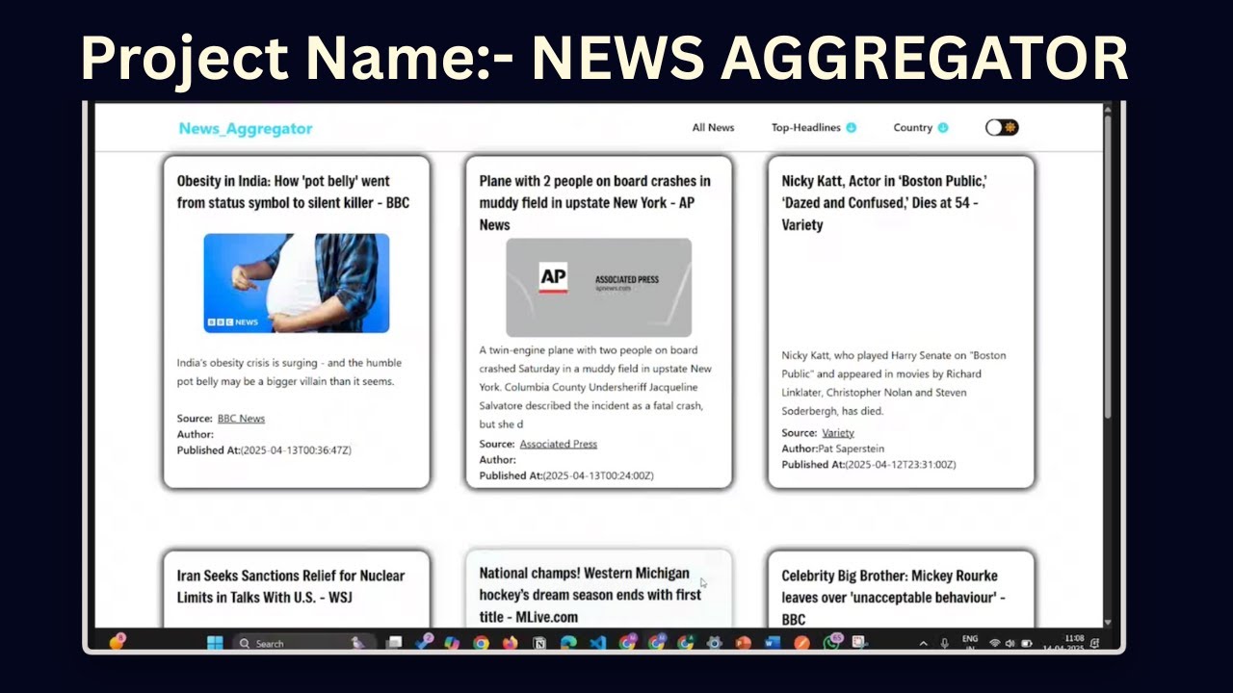
Task: Open the Variety source link
Action: [838, 433]
